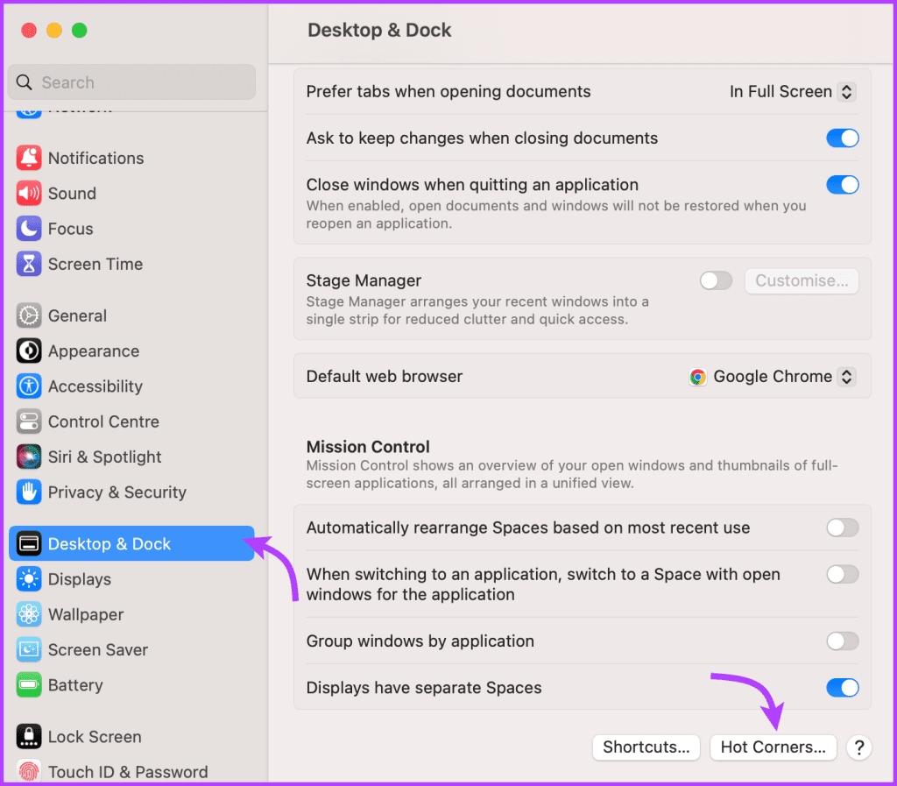
Task: Click the Search field in sidebar
Action: (131, 82)
